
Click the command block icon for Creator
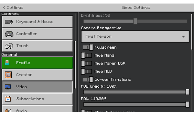pos(8,75)
